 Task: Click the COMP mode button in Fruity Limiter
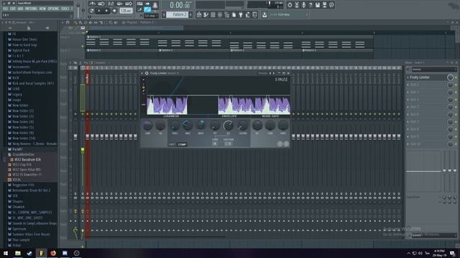[182, 145]
